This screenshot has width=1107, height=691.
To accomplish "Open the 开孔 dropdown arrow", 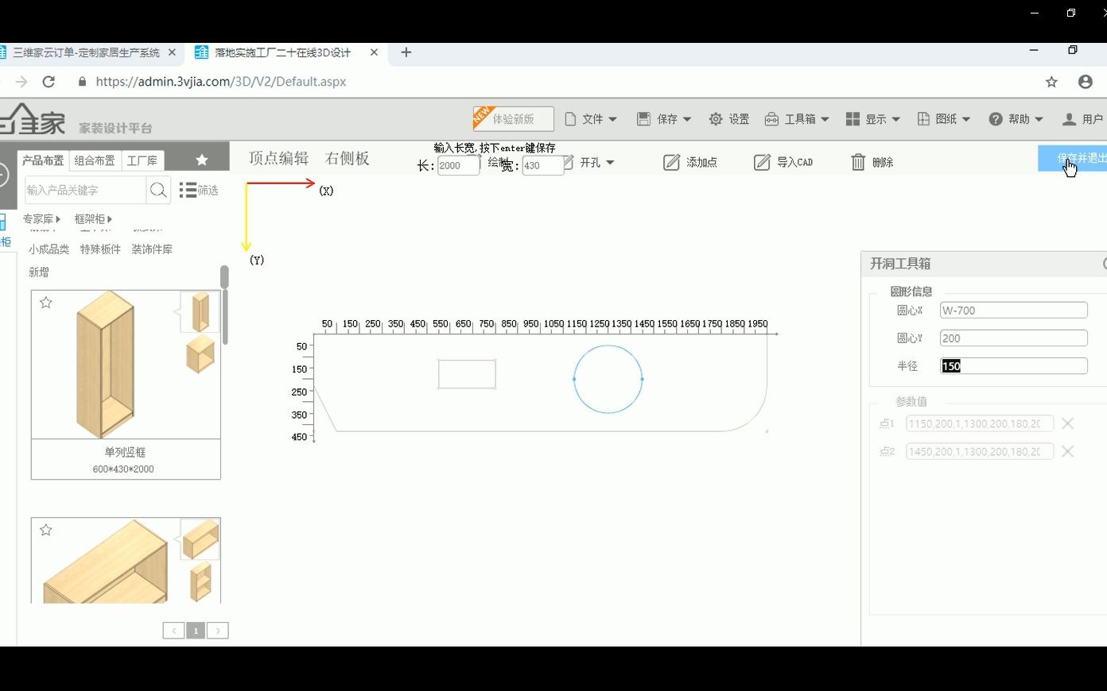I will [x=609, y=161].
